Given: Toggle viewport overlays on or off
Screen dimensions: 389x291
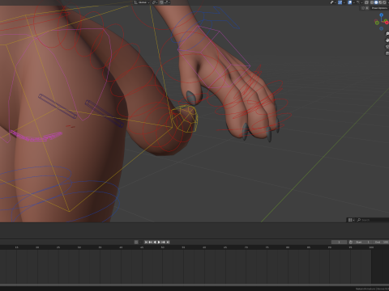Looking at the screenshot, I should pyautogui.click(x=349, y=2).
